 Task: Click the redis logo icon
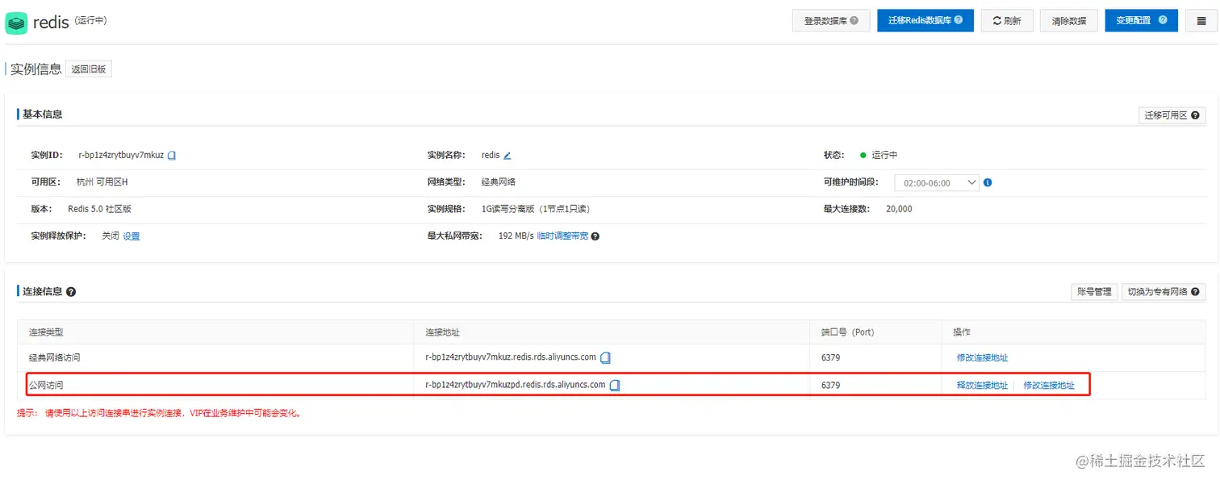pyautogui.click(x=16, y=23)
